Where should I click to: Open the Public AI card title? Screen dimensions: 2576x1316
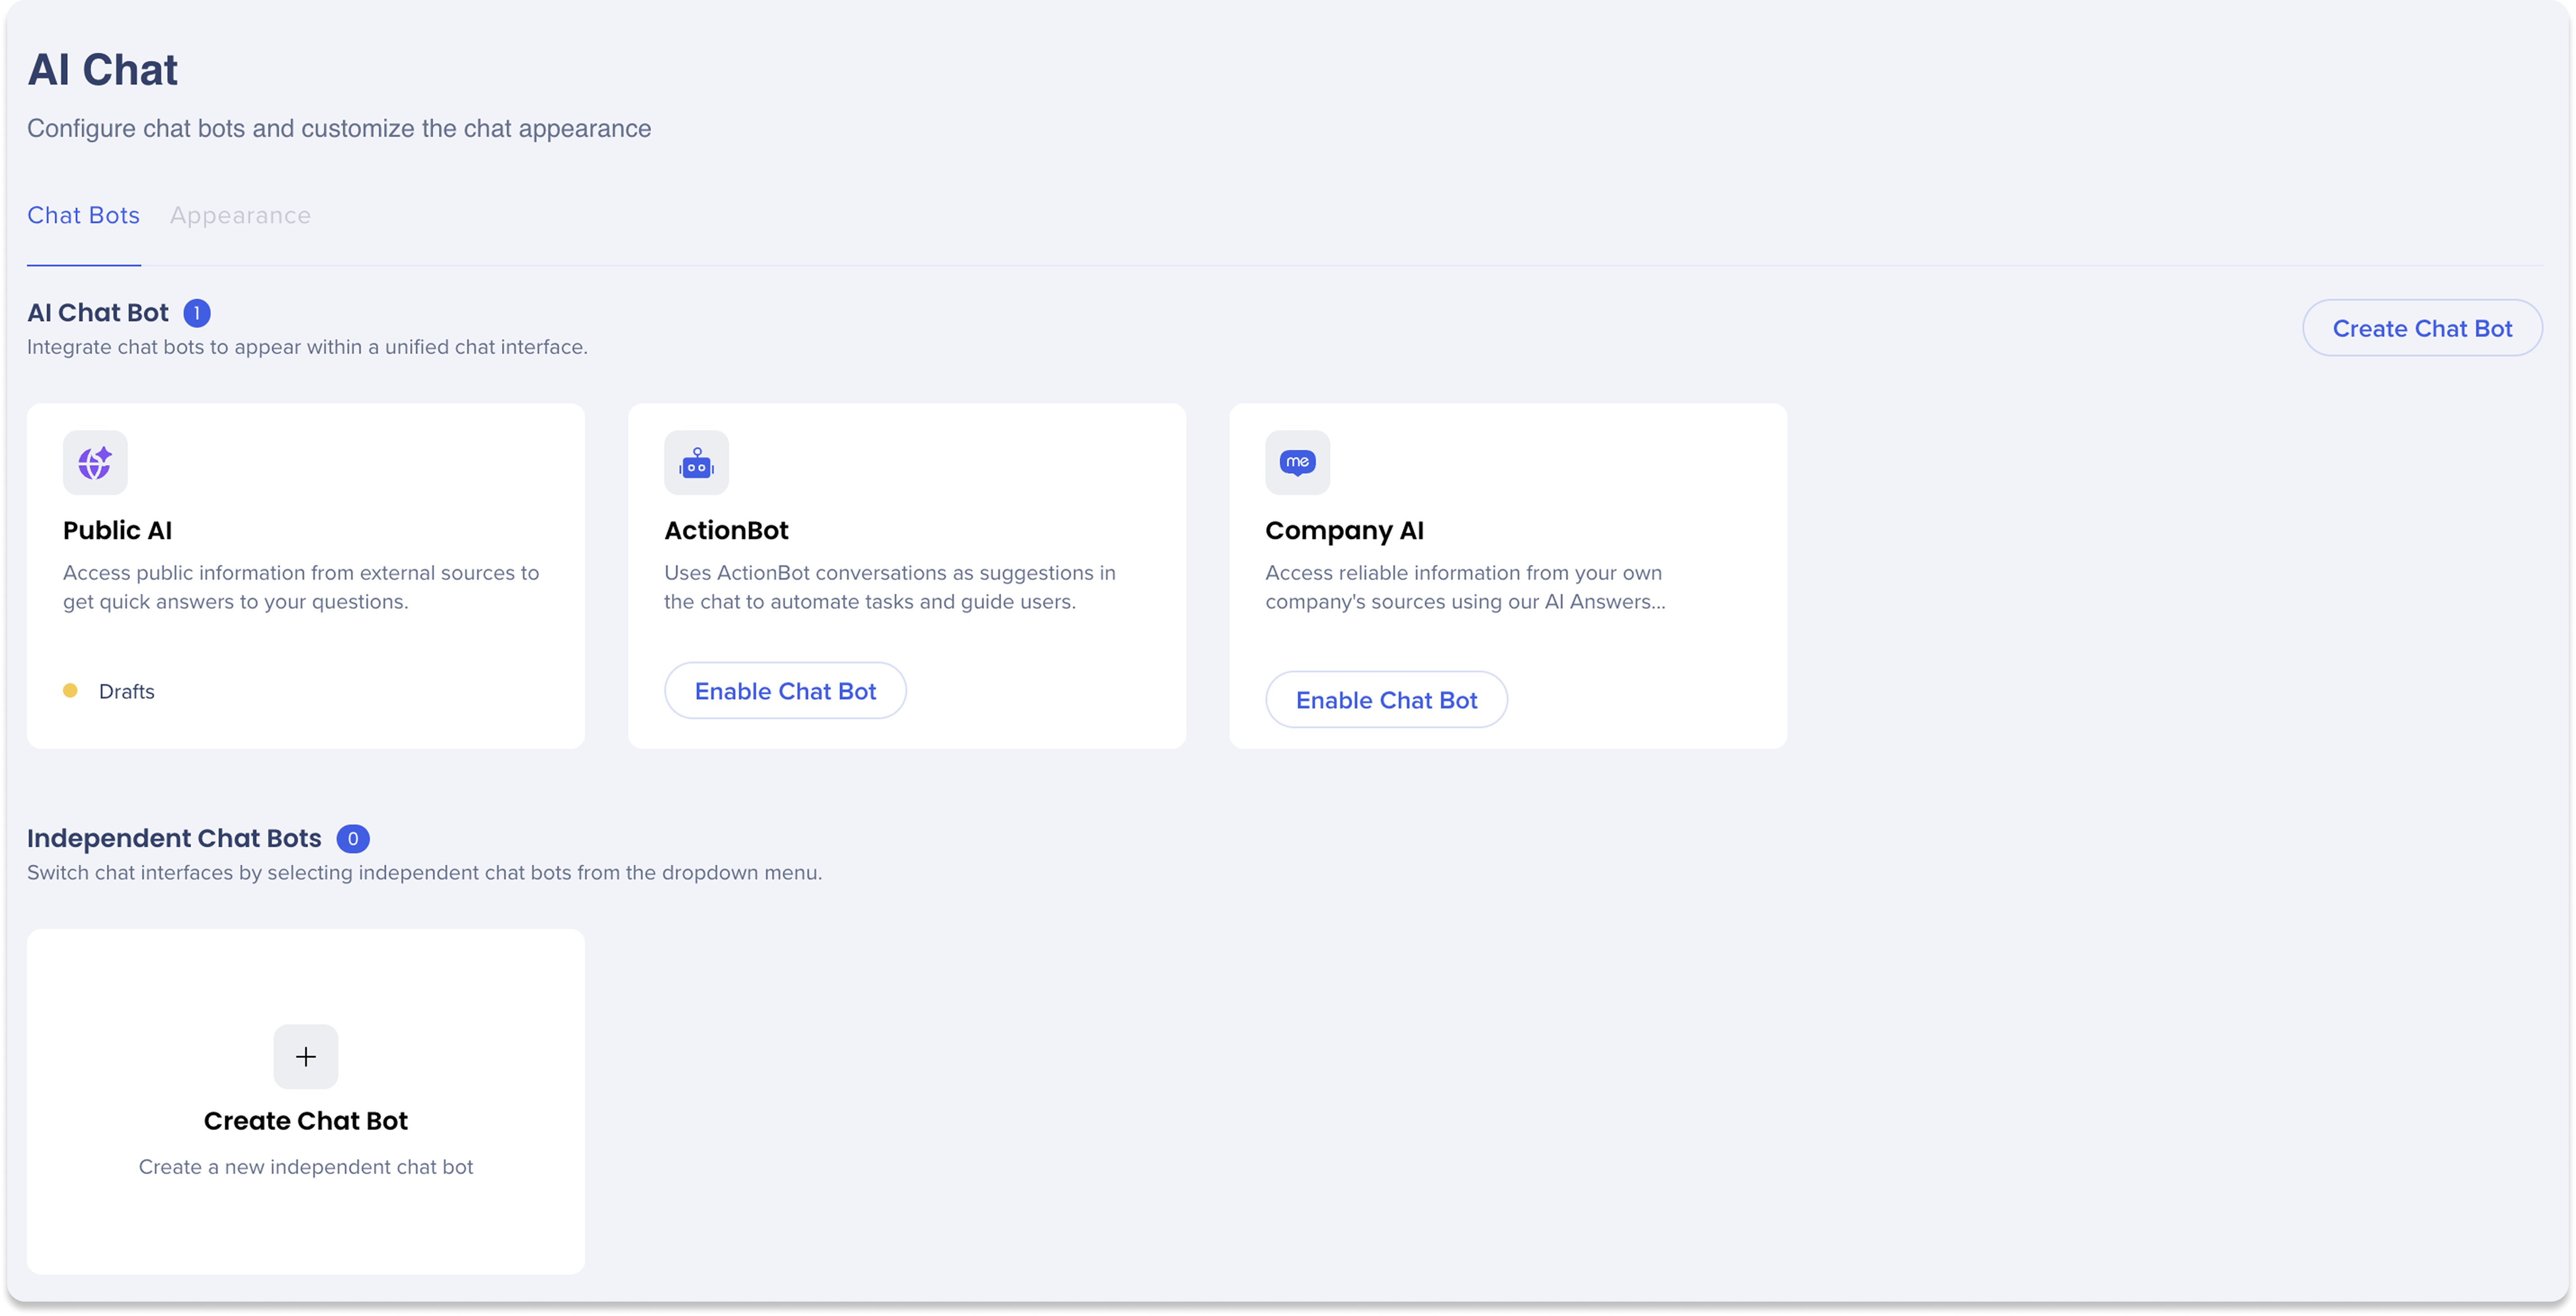click(117, 530)
